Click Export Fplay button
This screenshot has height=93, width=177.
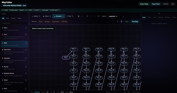click(144, 4)
